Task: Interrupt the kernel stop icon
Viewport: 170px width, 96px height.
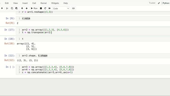Action: [x=41, y=8]
